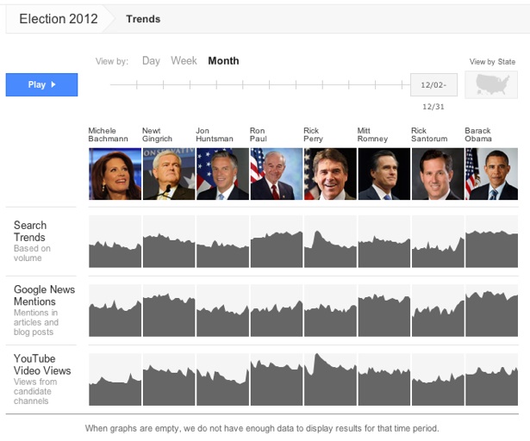Select Rick Perry's photo

pyautogui.click(x=330, y=174)
